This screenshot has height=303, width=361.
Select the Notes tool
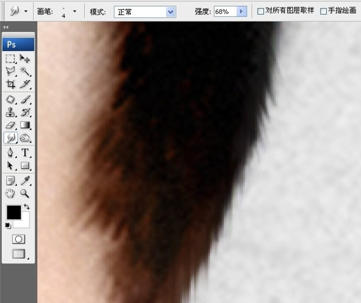tap(10, 181)
